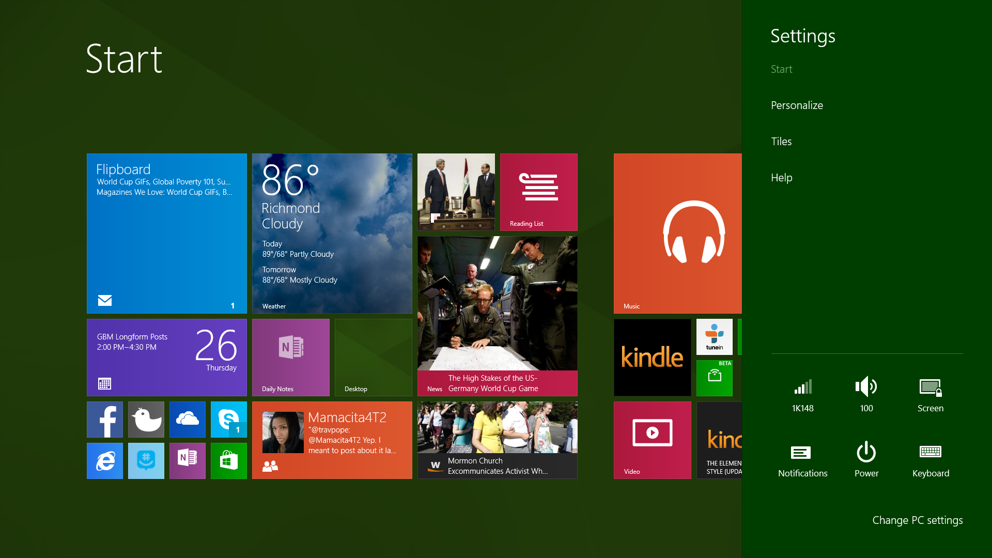Open the People tile showing Mamacita4T2
This screenshot has width=992, height=558.
coord(332,440)
